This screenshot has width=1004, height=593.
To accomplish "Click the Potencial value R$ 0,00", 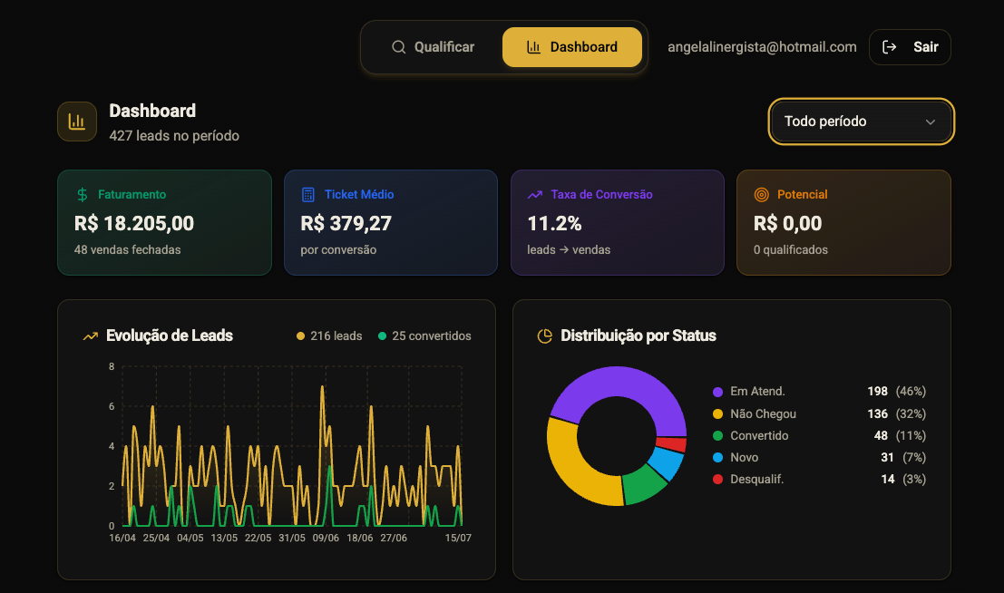I will pyautogui.click(x=787, y=223).
